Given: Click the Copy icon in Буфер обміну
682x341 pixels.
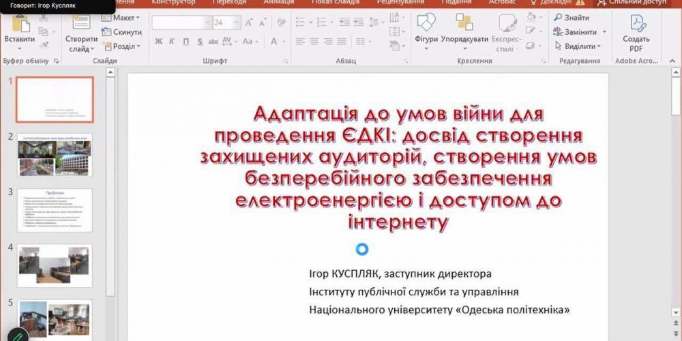Looking at the screenshot, I should [x=42, y=31].
